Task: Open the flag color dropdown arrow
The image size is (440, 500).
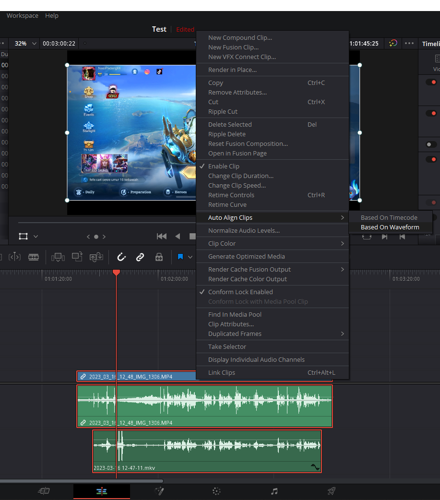Action: [x=190, y=257]
